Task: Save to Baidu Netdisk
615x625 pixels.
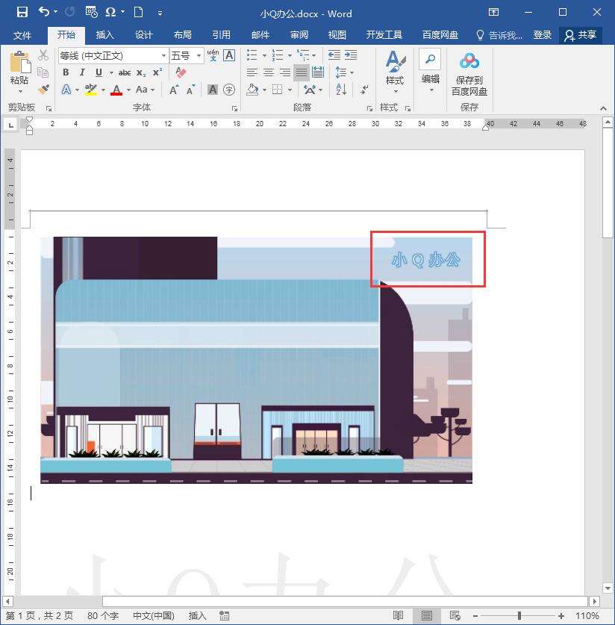Action: [x=469, y=74]
